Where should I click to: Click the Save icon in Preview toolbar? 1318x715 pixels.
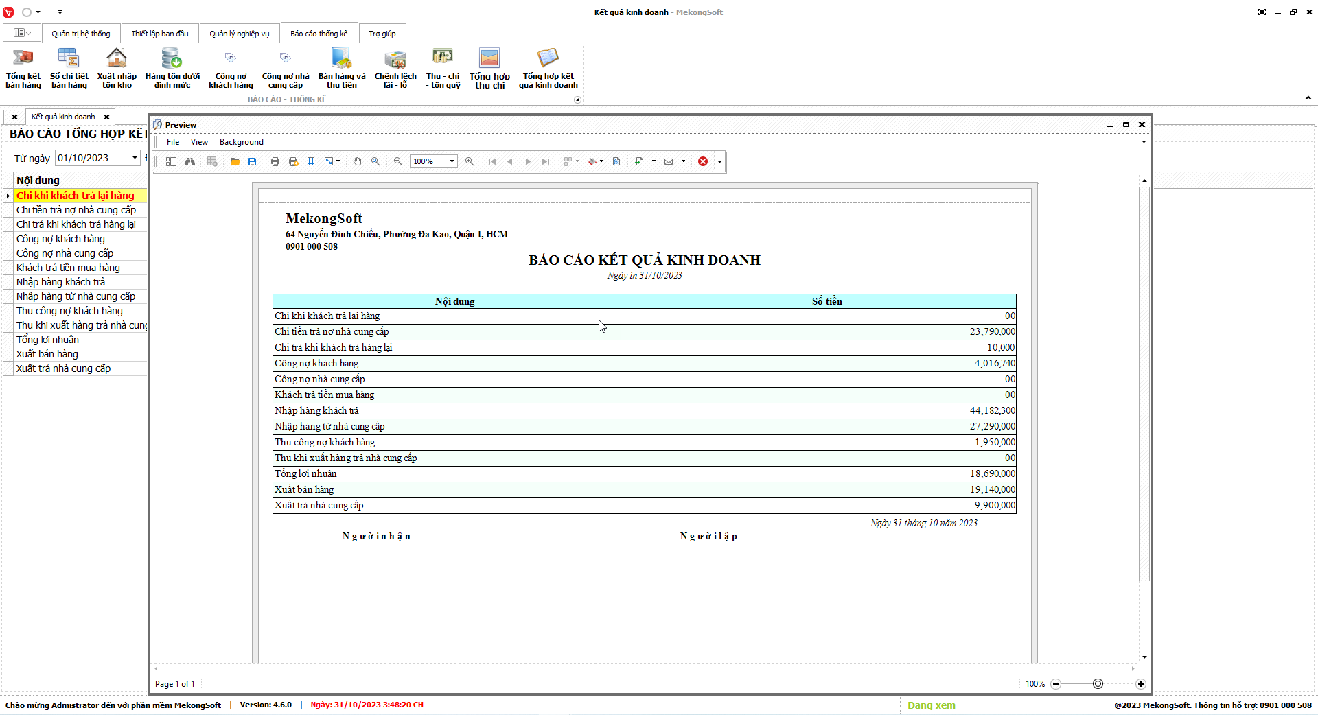[253, 161]
